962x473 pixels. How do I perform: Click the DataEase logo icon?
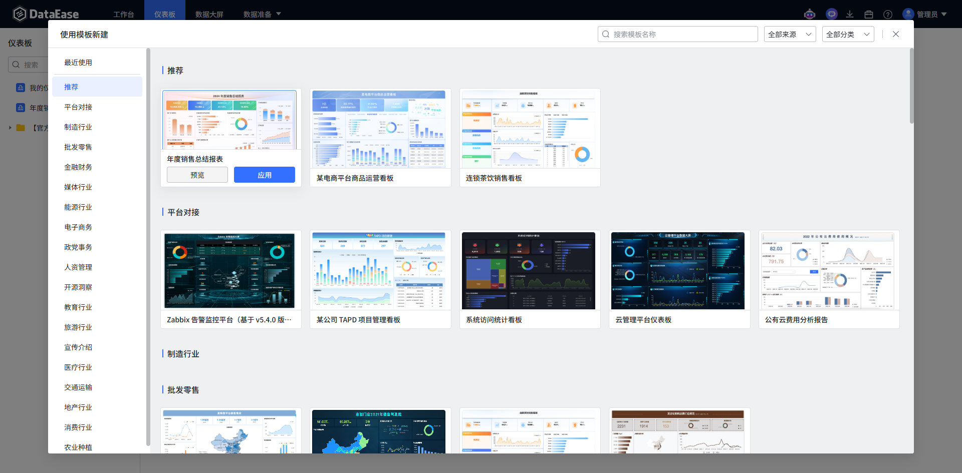click(19, 14)
